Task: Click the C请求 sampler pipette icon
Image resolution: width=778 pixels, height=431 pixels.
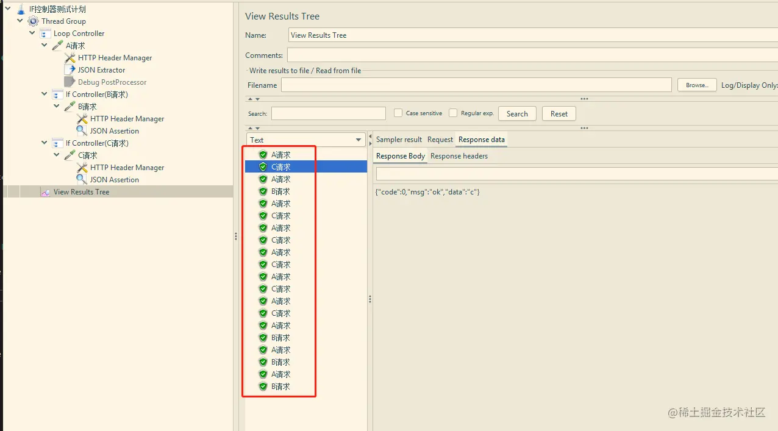Action: 70,155
